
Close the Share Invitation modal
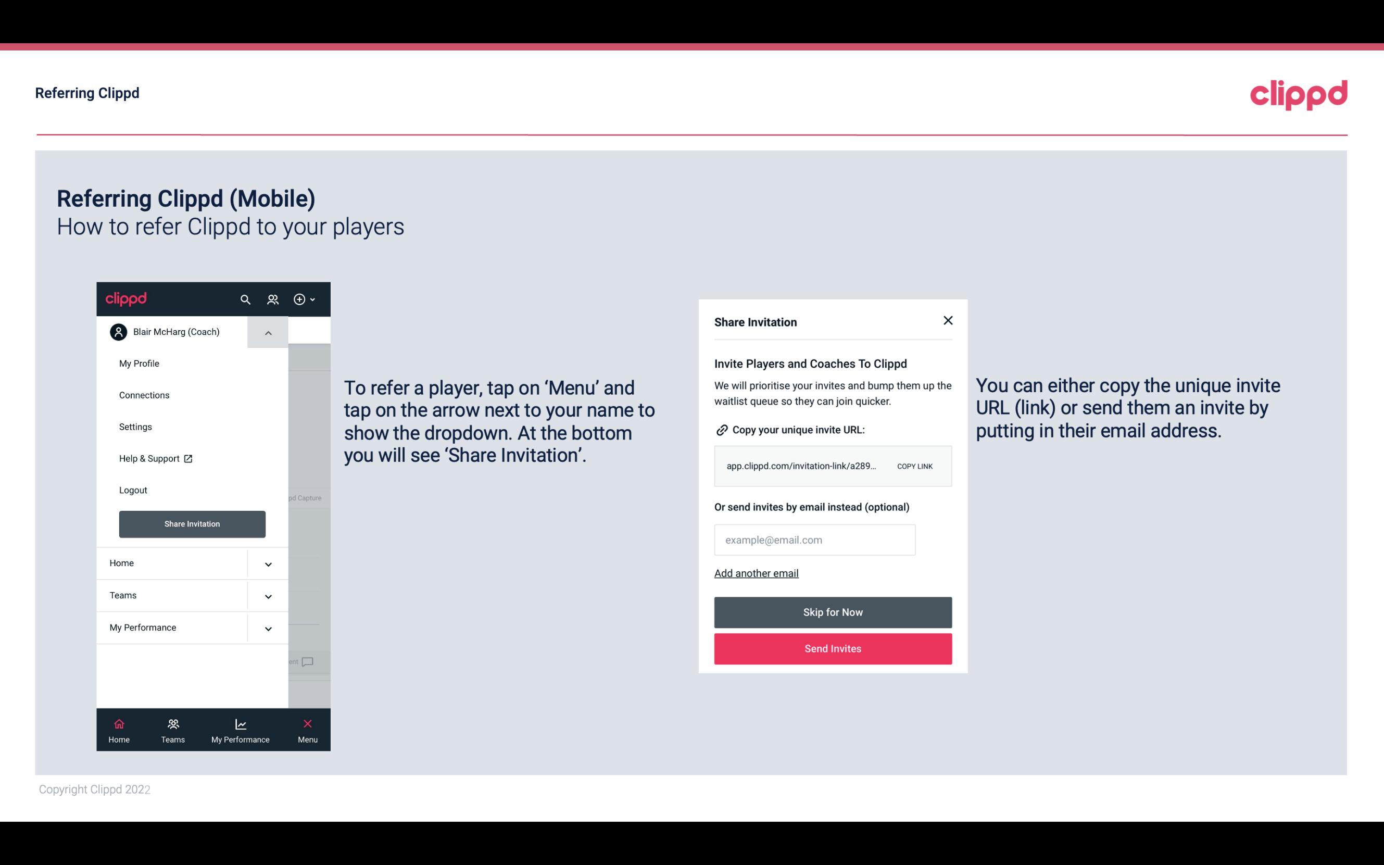tap(947, 321)
